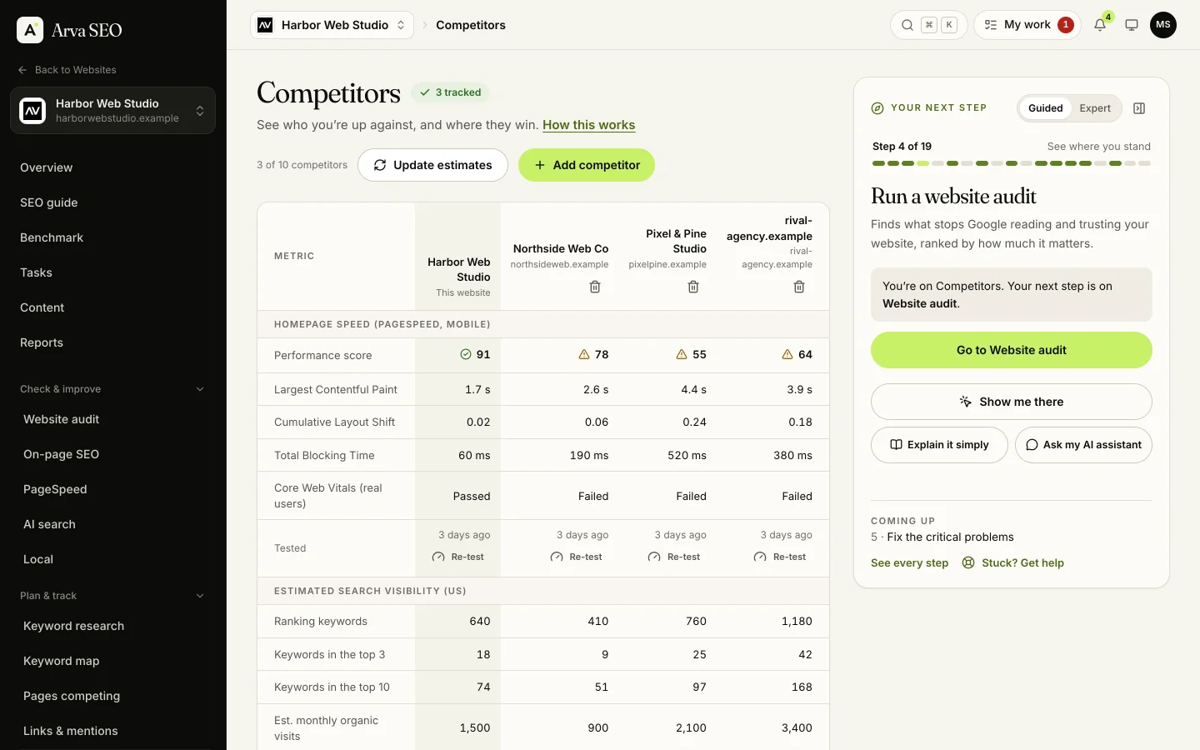Click Harbor Web Studio performance score 91
This screenshot has height=750, width=1200.
click(x=475, y=355)
